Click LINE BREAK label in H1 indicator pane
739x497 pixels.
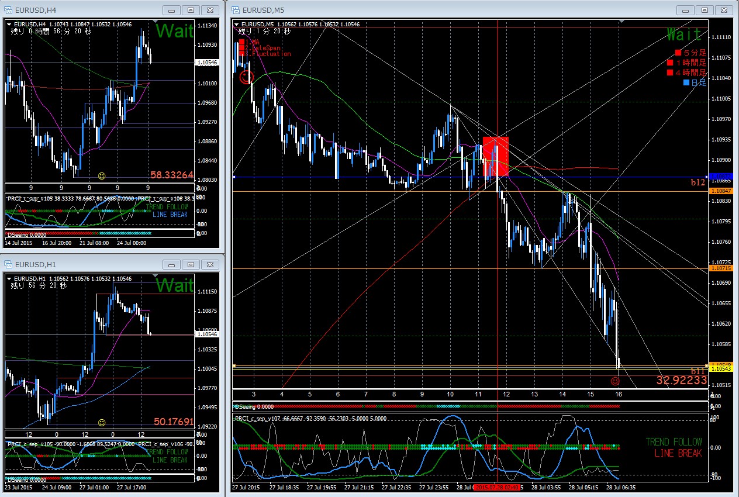pos(170,460)
